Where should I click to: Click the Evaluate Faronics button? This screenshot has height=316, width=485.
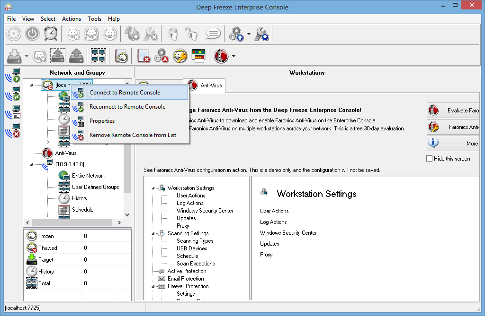(453, 110)
